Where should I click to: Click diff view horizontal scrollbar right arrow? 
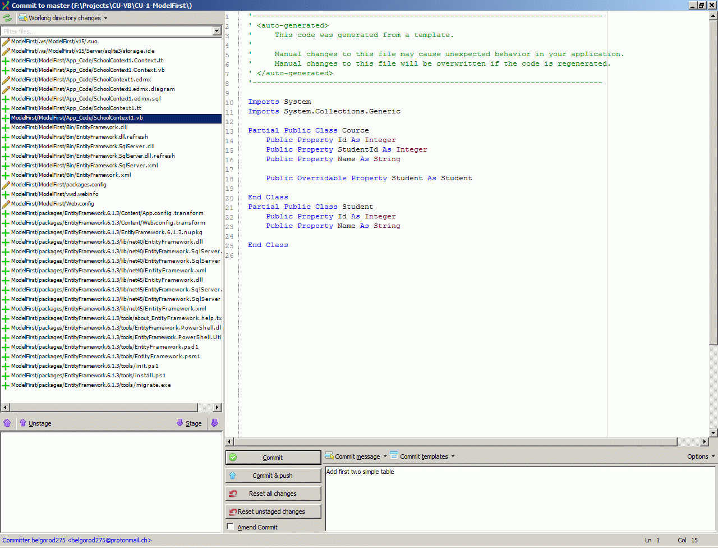click(x=705, y=442)
